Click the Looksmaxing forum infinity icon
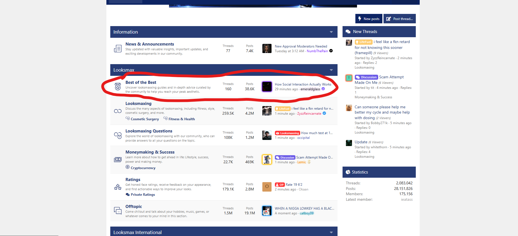The width and height of the screenshot is (518, 236). 118,111
